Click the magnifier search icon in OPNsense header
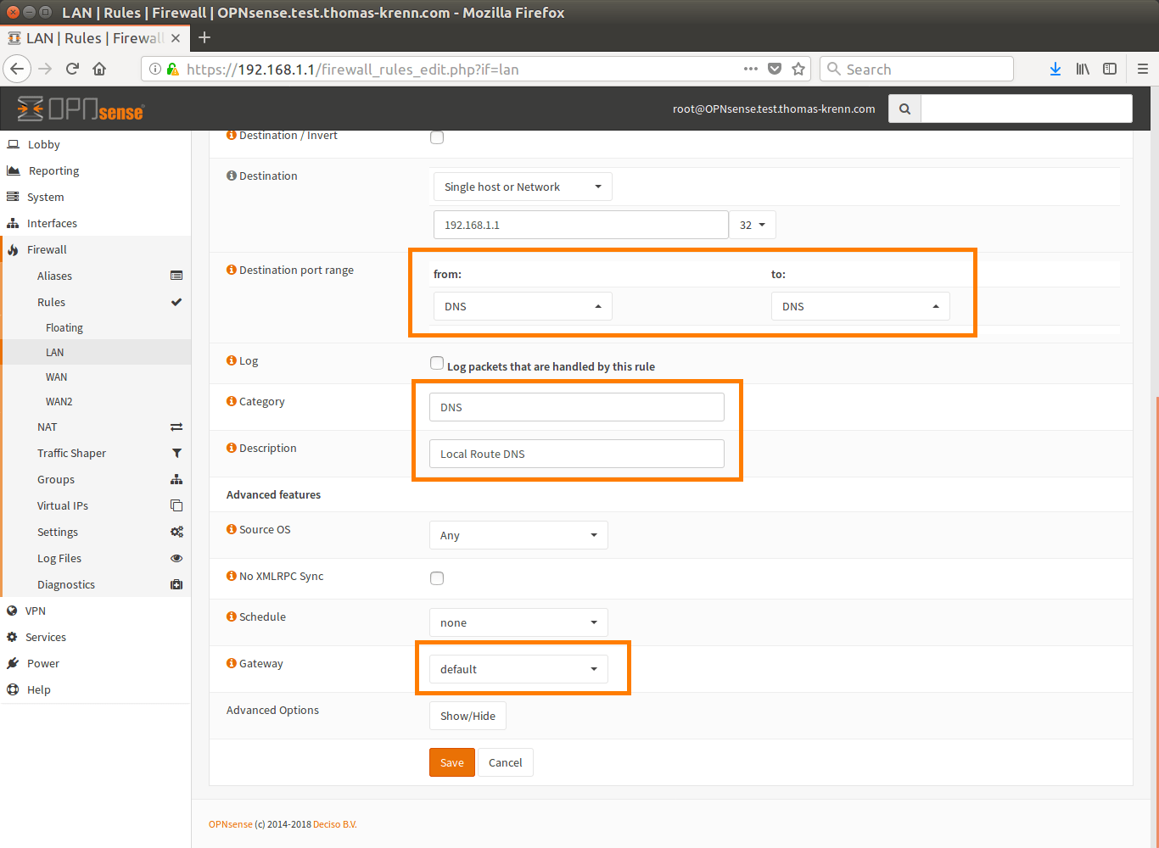 pos(904,109)
